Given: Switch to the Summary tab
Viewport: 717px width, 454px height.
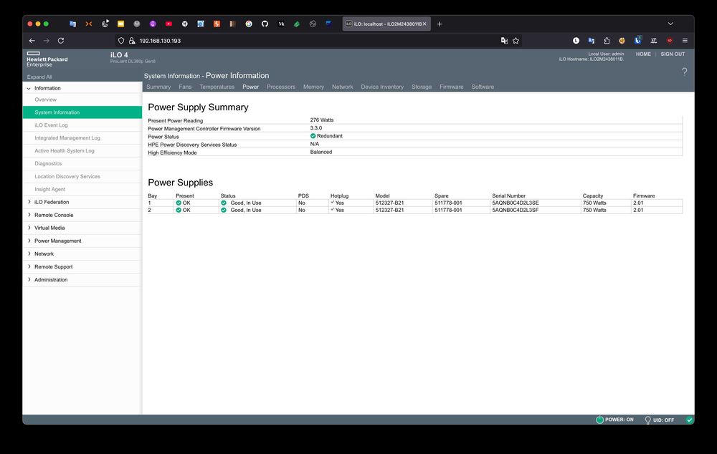Looking at the screenshot, I should point(158,87).
